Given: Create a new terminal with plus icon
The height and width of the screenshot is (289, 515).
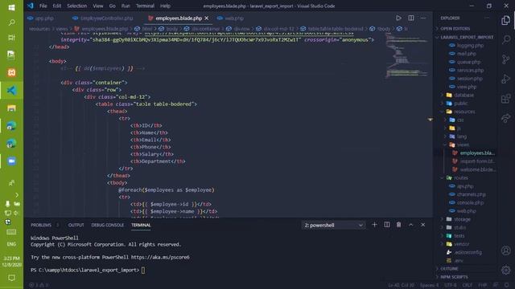Looking at the screenshot, I should coord(374,225).
